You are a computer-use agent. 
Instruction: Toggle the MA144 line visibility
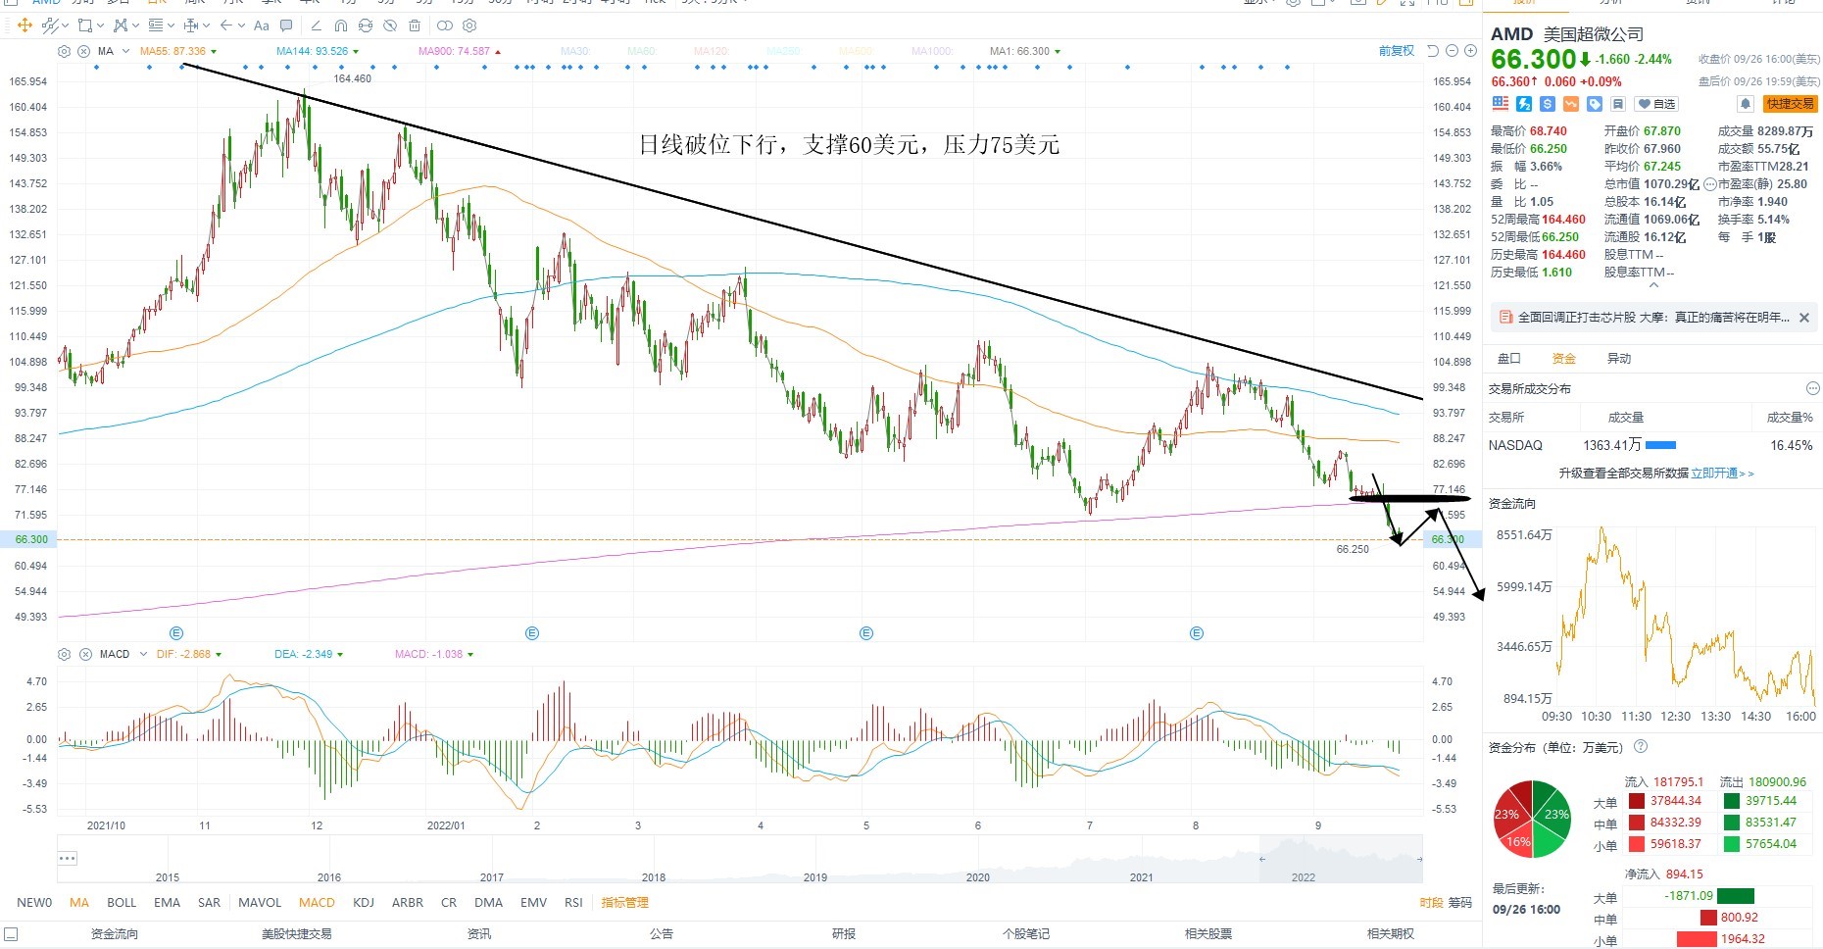click(x=318, y=51)
